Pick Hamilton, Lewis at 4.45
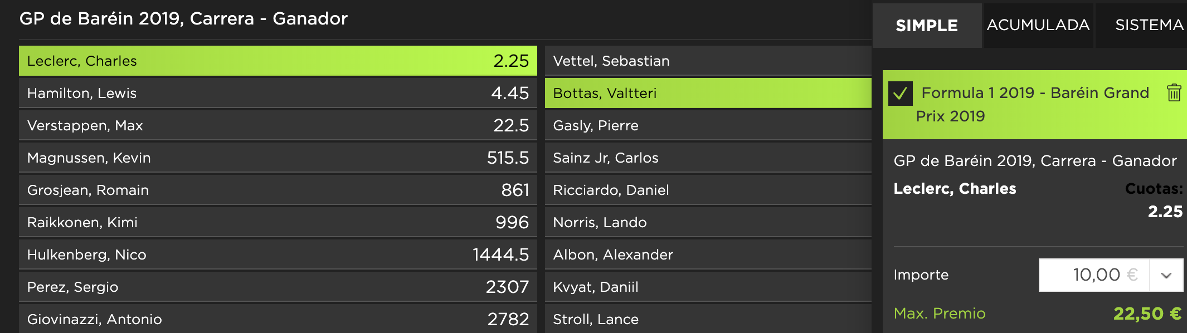 [x=278, y=93]
